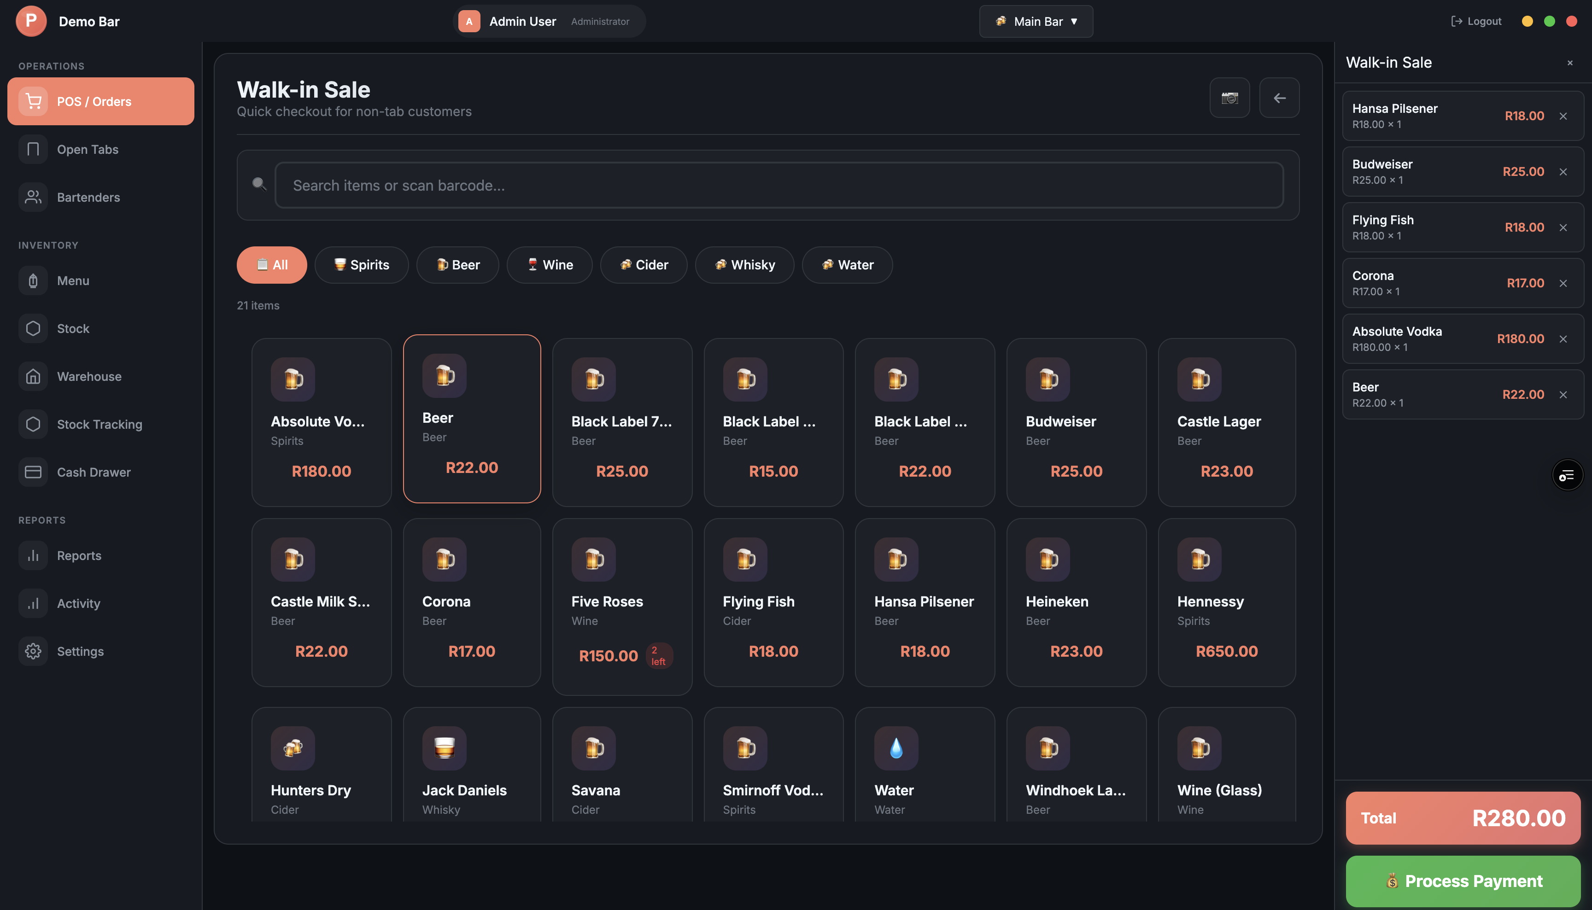
Task: Filter items by Cider category
Action: pos(643,264)
